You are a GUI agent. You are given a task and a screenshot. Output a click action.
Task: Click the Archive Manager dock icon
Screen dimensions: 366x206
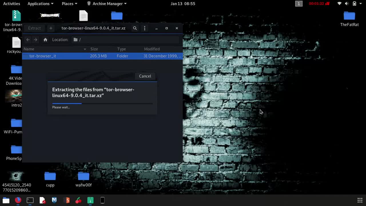(90, 200)
